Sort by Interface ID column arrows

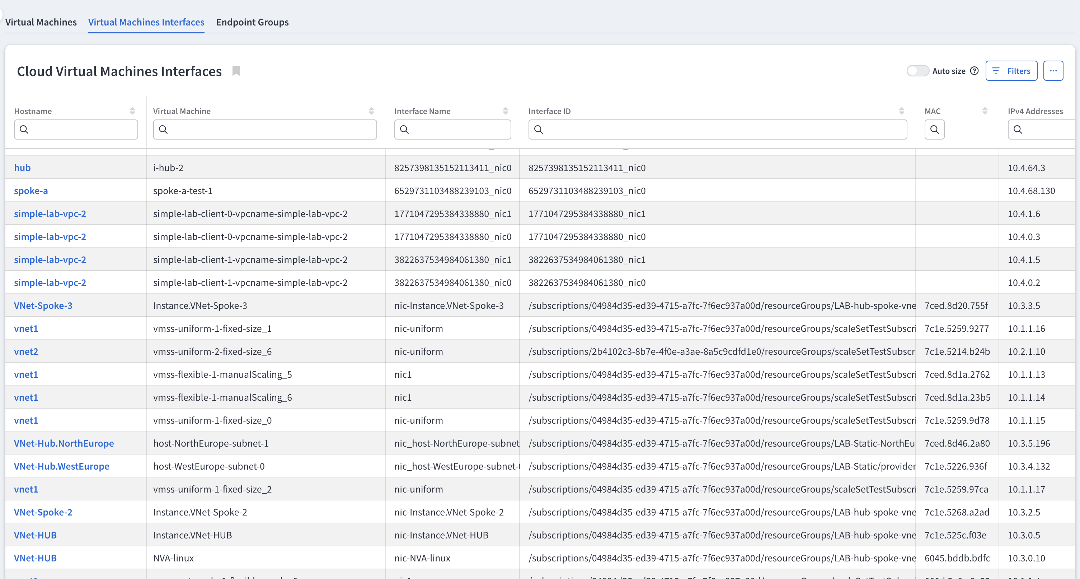pos(901,111)
